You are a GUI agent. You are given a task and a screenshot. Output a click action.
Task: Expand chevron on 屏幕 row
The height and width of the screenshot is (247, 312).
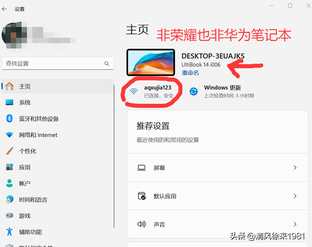(295, 168)
